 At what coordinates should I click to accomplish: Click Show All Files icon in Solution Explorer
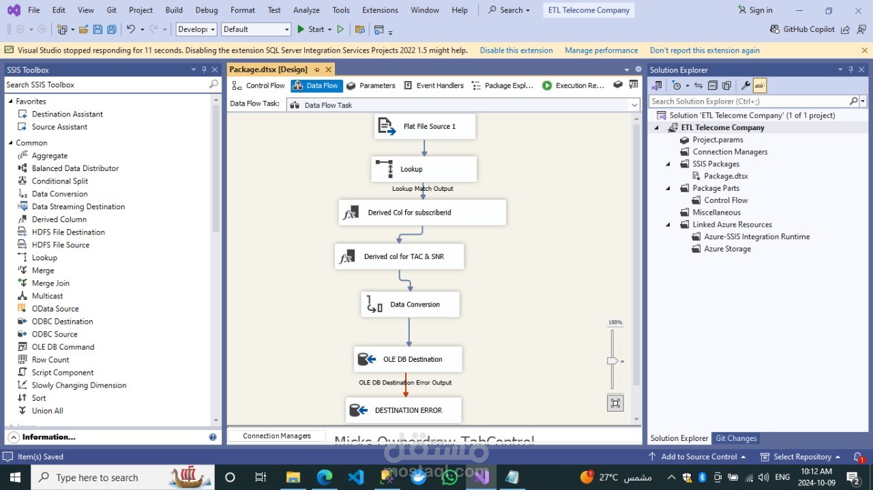click(x=726, y=85)
